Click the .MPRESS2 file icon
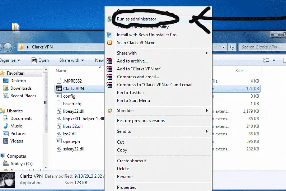 coord(59,81)
